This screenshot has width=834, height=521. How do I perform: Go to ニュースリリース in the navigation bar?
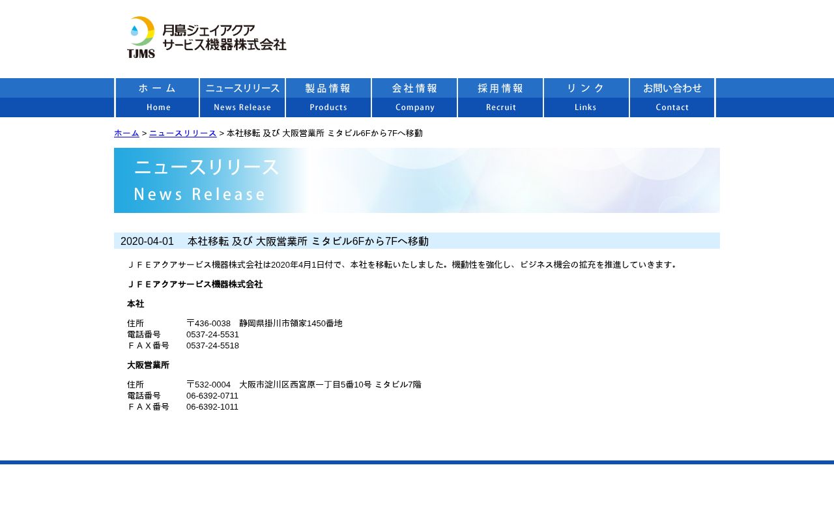[242, 98]
